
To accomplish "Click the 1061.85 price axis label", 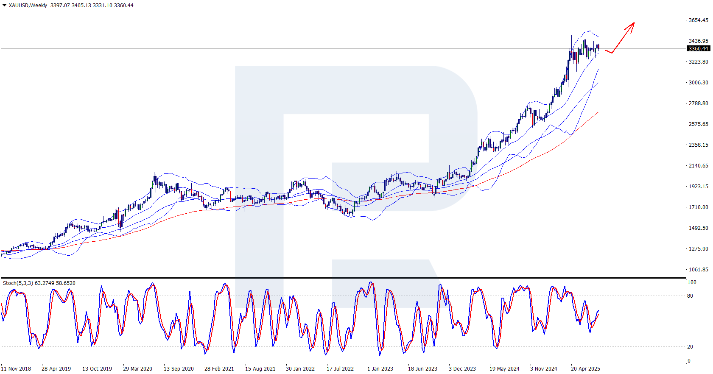I will click(x=698, y=270).
